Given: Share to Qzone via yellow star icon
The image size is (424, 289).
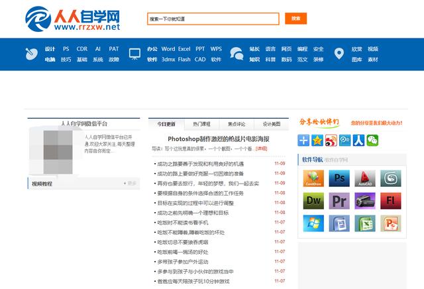Looking at the screenshot, I should click(317, 141).
